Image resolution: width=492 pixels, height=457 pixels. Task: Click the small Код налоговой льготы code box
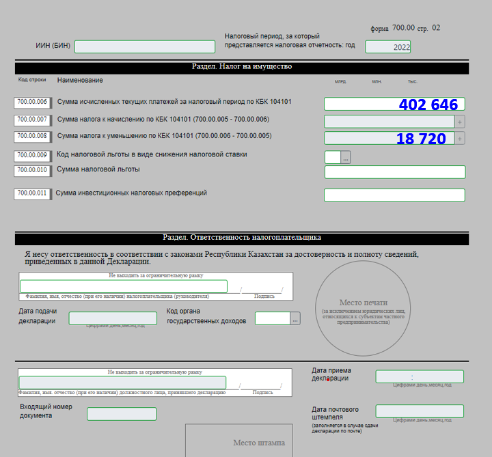coord(332,157)
